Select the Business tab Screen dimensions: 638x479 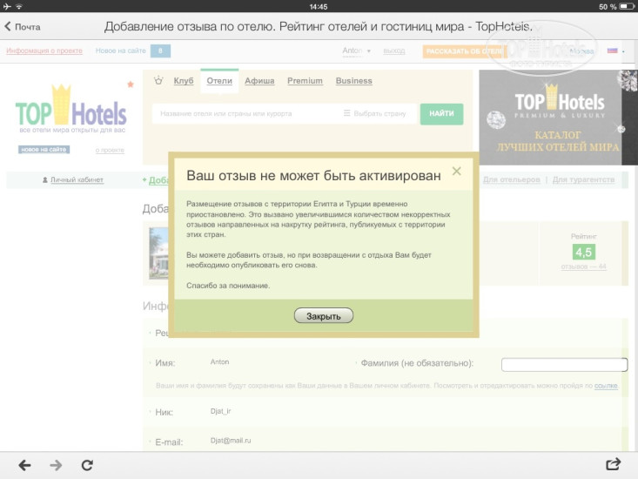(x=353, y=81)
